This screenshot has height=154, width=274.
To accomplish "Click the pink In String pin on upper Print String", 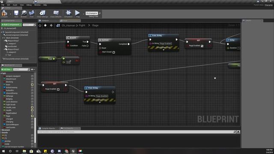I will coord(150,44).
